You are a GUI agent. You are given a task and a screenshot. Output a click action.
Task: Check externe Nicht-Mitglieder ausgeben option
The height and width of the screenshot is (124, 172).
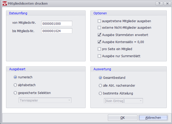click(99, 27)
